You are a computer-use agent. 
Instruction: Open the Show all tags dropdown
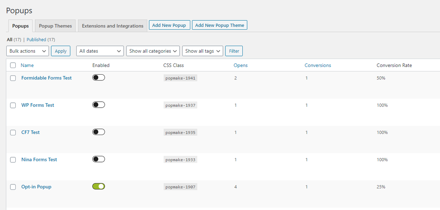(x=203, y=51)
